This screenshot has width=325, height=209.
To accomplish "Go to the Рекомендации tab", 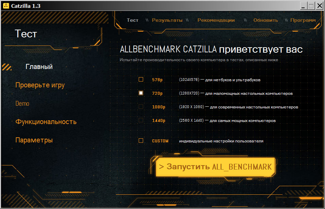I will point(216,20).
